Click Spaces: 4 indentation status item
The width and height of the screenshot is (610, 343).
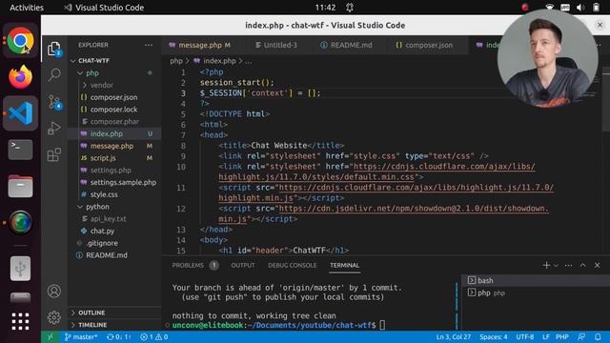click(494, 336)
